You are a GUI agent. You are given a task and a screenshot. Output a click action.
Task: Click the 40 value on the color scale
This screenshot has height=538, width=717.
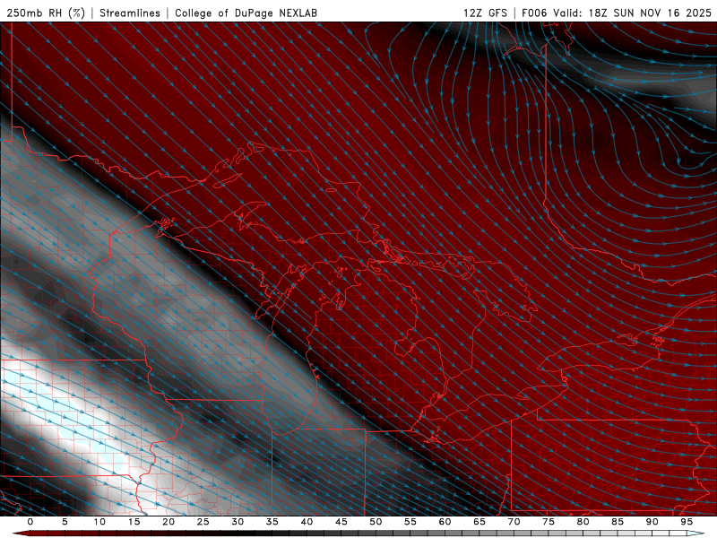(307, 522)
